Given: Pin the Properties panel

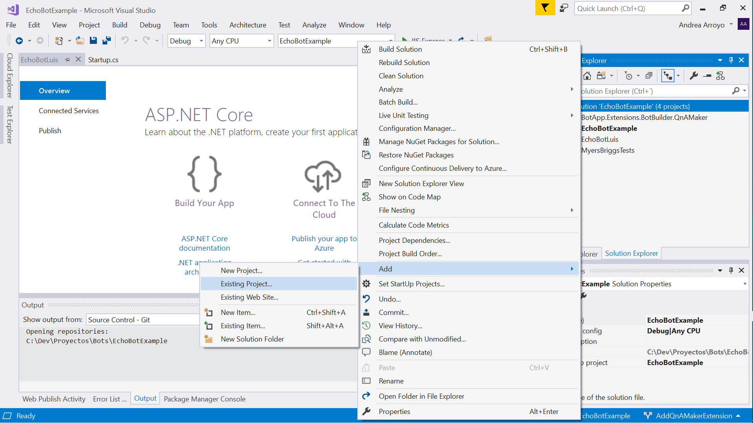Looking at the screenshot, I should 731,271.
